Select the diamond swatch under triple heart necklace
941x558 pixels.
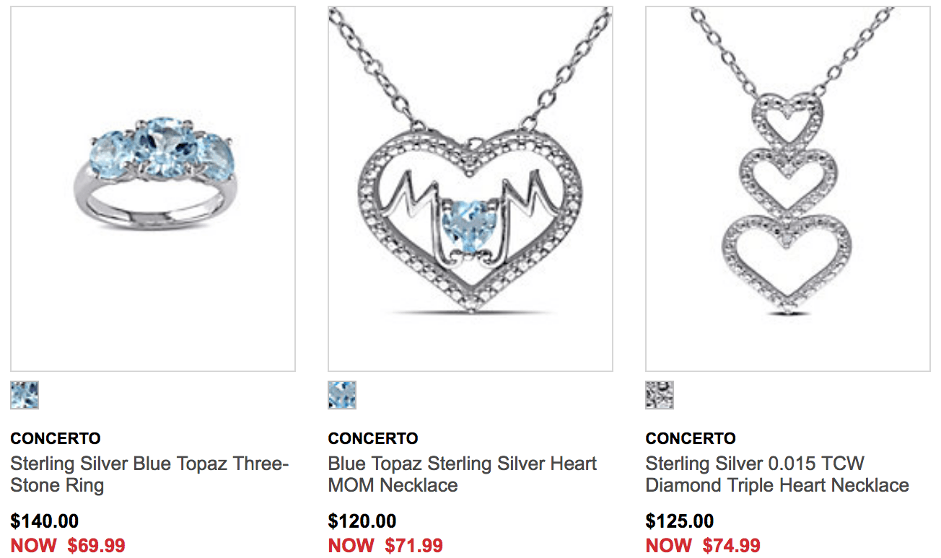(x=660, y=395)
